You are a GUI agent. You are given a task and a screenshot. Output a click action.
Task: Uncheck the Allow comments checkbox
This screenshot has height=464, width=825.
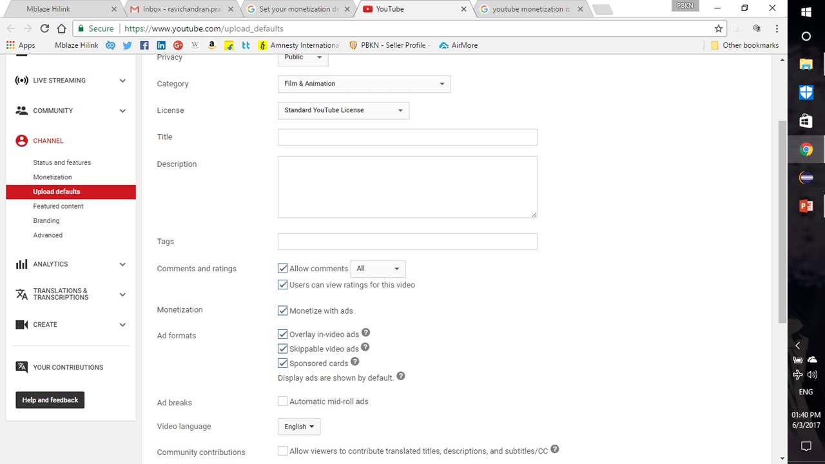pos(282,268)
